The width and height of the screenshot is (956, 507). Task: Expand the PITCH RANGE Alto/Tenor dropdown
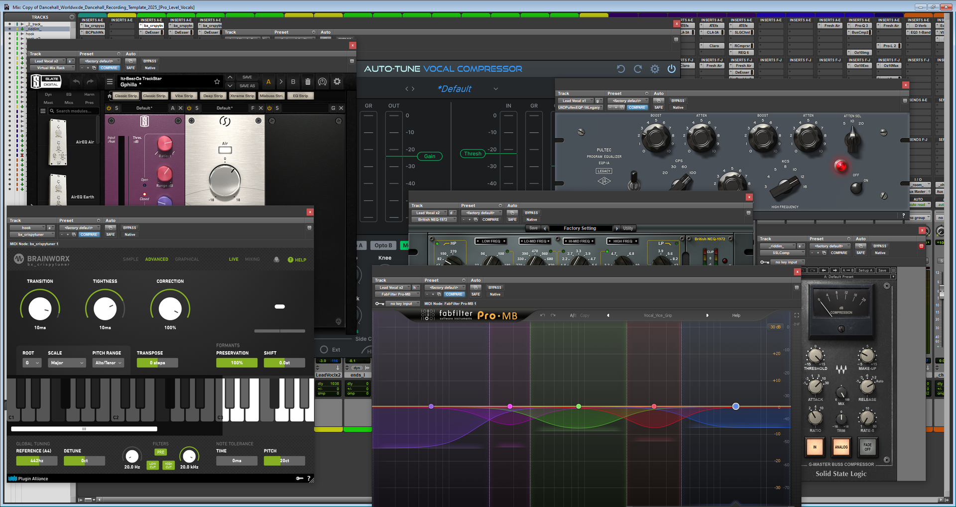click(108, 363)
